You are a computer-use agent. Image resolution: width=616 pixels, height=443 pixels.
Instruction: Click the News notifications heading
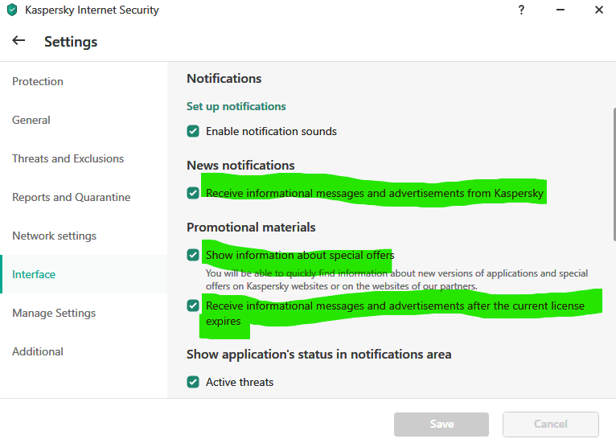pos(240,166)
